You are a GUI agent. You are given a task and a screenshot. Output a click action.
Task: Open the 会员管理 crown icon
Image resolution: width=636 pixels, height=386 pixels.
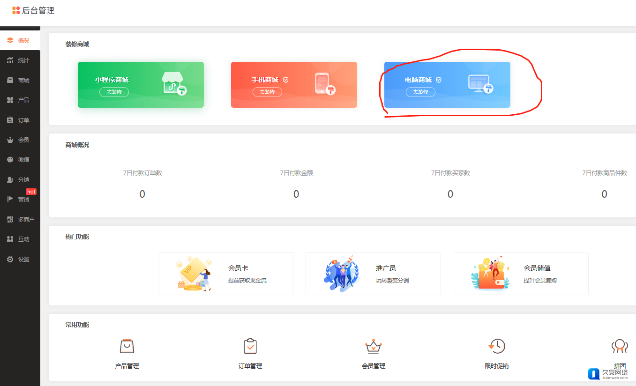tap(374, 346)
